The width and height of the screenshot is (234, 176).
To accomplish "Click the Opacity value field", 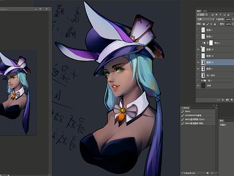I will [x=229, y=19].
